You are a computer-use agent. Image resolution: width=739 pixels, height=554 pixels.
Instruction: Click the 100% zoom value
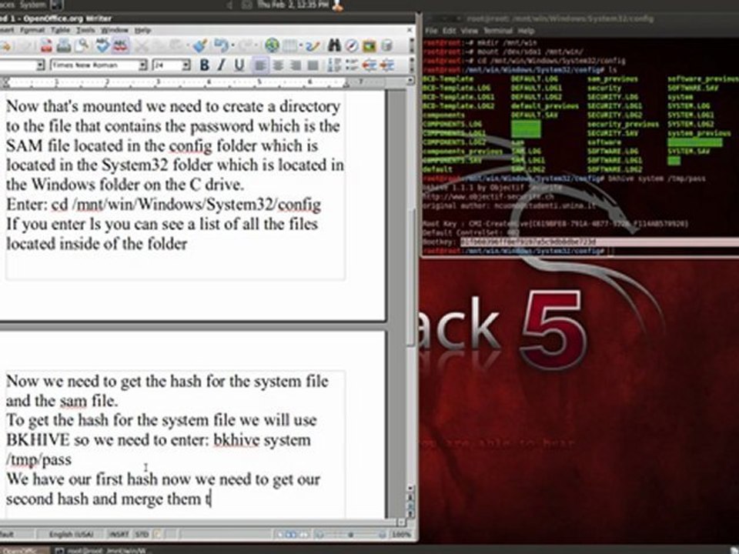[402, 534]
